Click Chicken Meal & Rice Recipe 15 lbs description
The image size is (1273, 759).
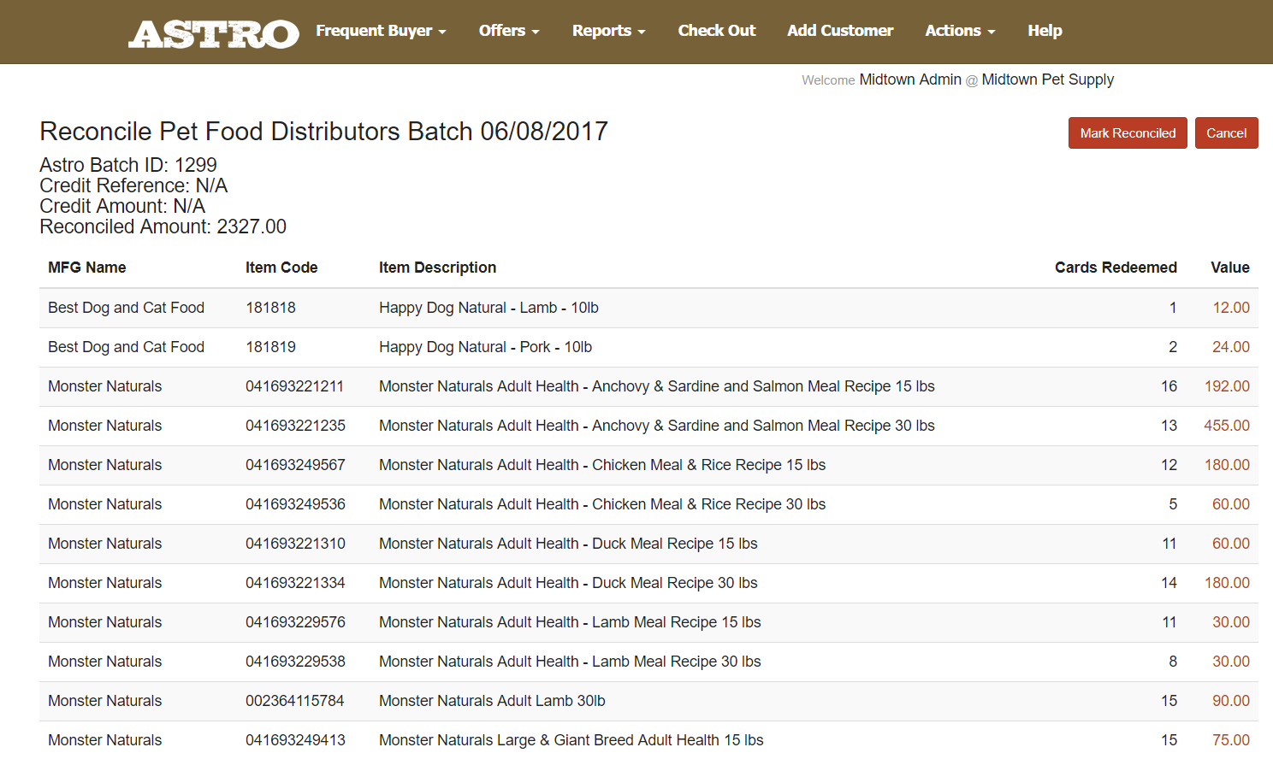pyautogui.click(x=602, y=465)
